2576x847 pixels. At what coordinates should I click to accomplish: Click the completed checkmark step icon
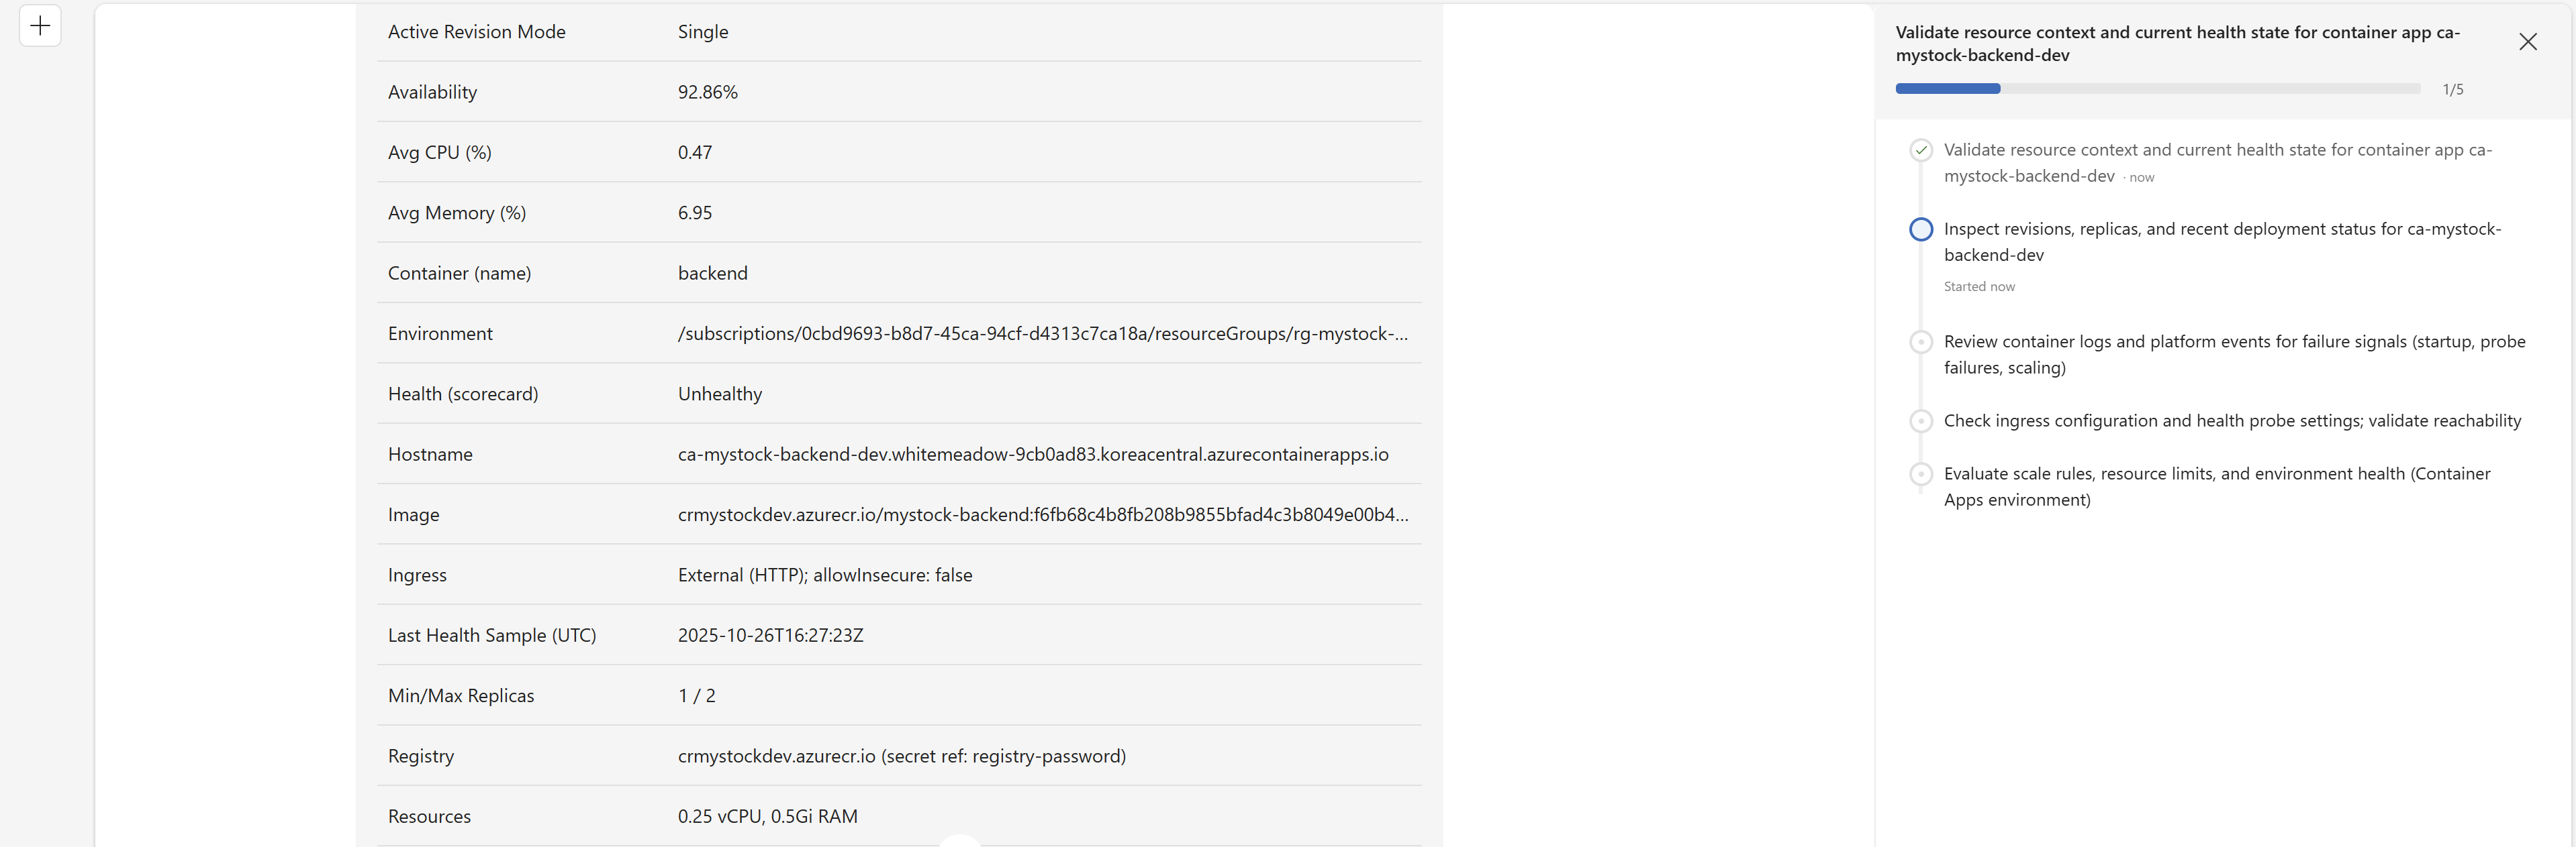click(1920, 151)
